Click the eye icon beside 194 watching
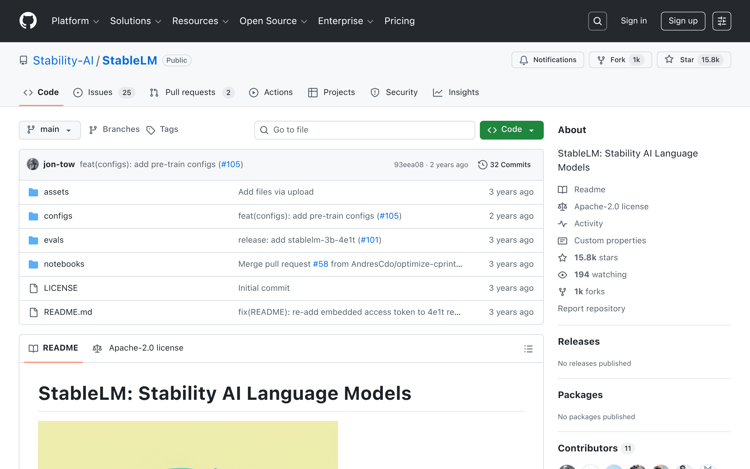 562,275
